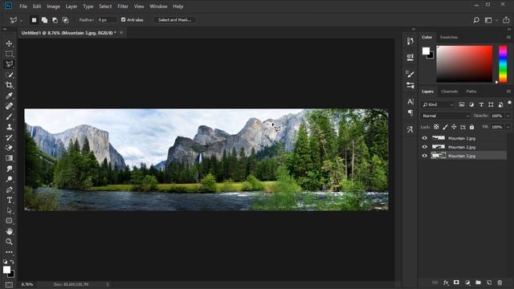Screen dimensions: 514x289
Task: Click the Feather input field
Action: (x=107, y=20)
